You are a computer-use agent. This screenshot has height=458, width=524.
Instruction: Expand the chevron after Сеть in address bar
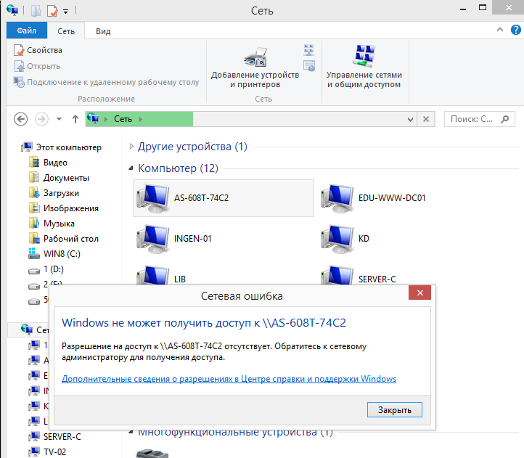141,119
